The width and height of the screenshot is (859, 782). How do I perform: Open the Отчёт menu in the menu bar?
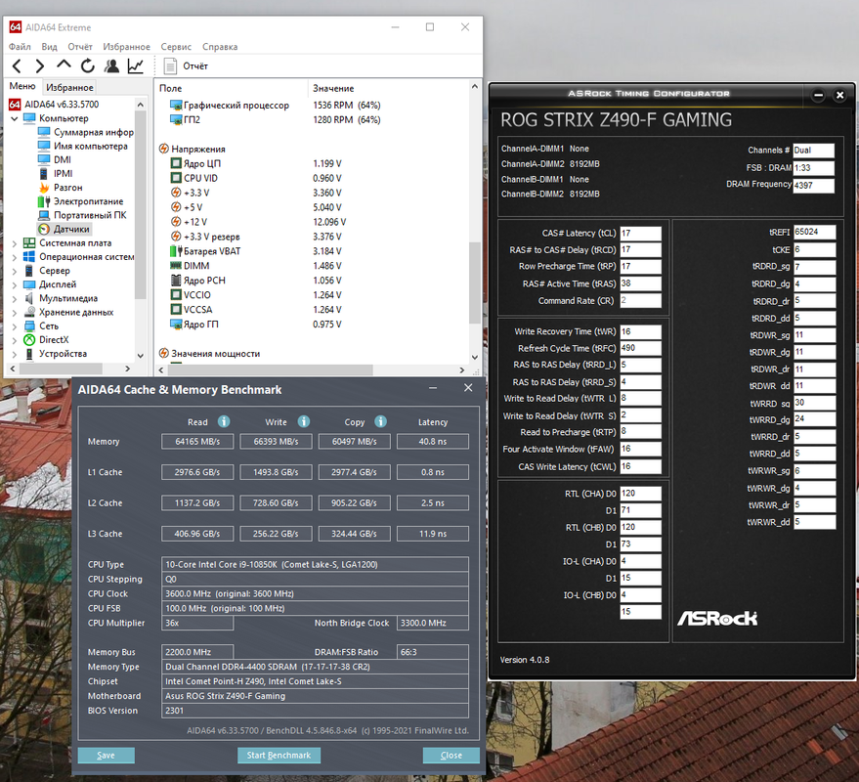tap(80, 47)
